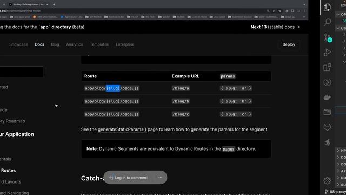
Task: Click the { slug: 'c' } params cell
Action: pos(236,114)
